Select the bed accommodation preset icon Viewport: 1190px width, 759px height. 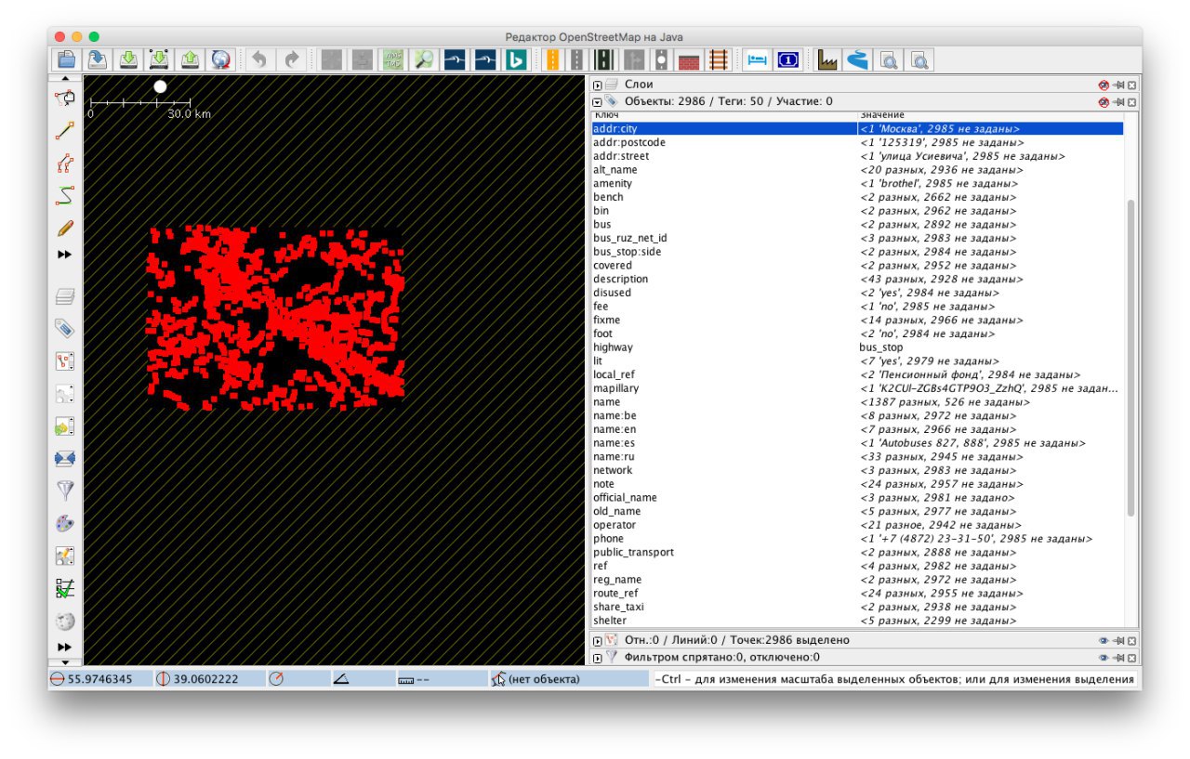757,59
